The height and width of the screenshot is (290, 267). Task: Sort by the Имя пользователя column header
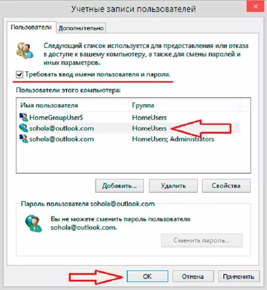[x=73, y=105]
